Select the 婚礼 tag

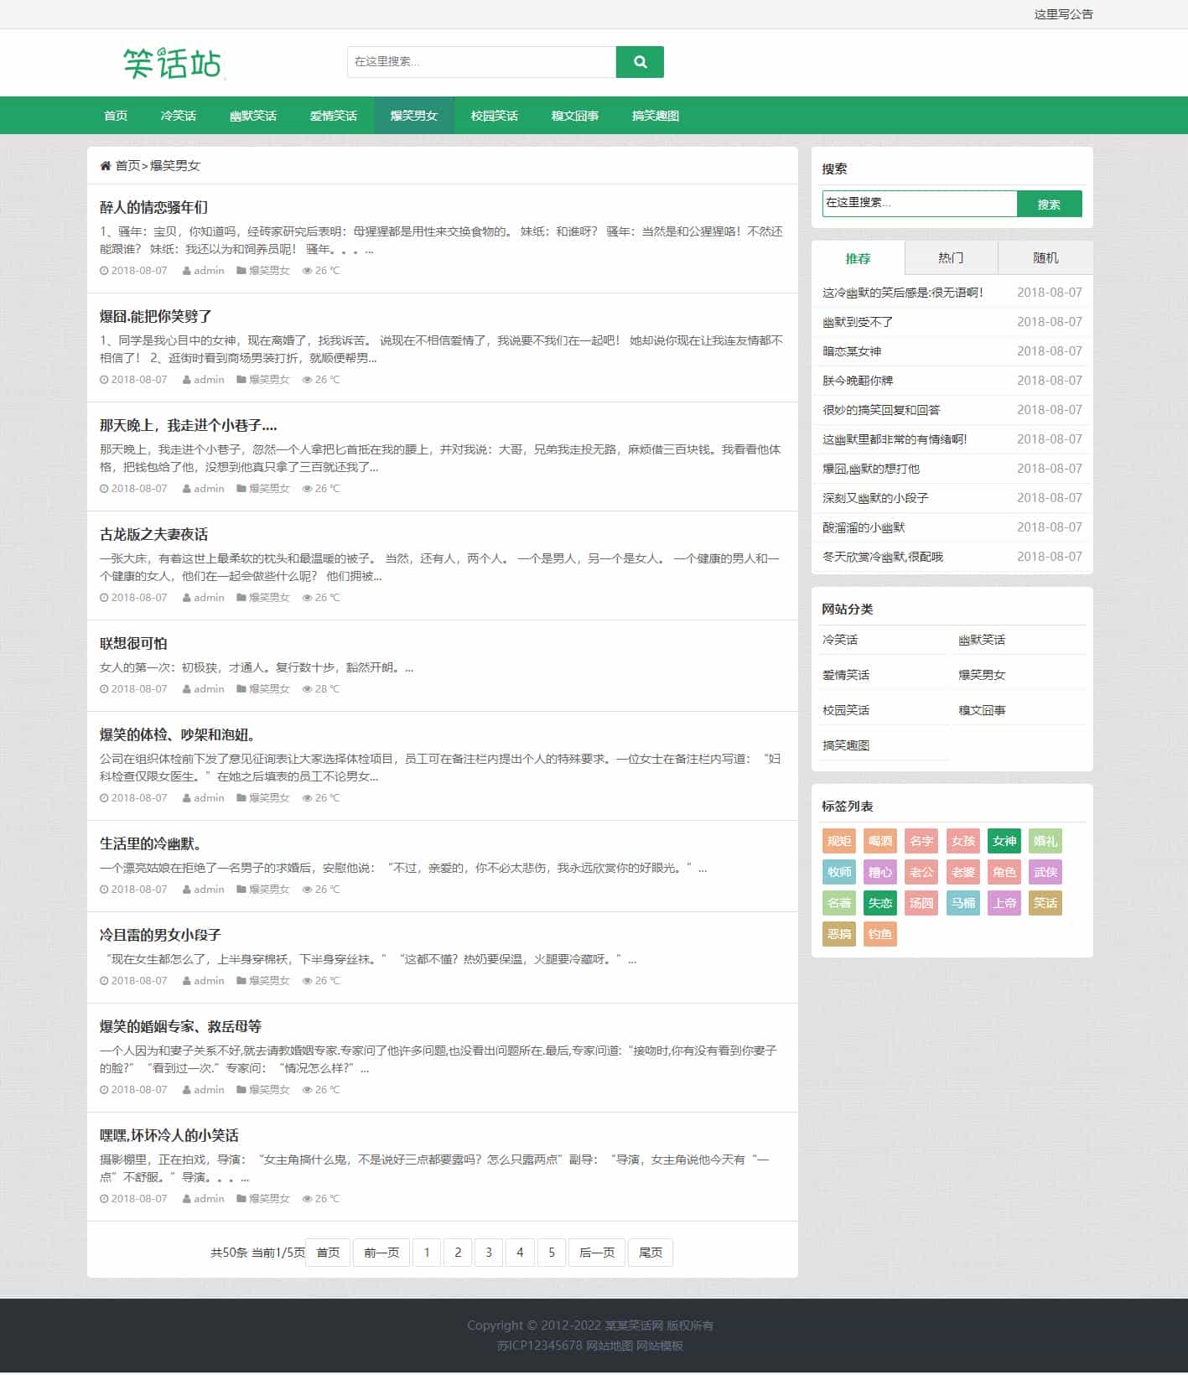click(1045, 841)
